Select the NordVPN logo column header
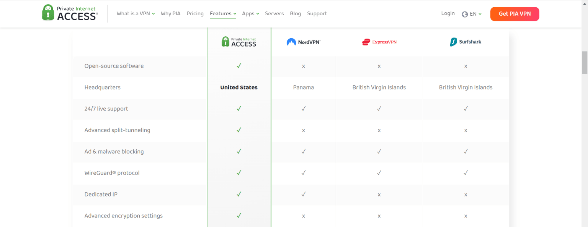588x227 pixels. click(303, 42)
